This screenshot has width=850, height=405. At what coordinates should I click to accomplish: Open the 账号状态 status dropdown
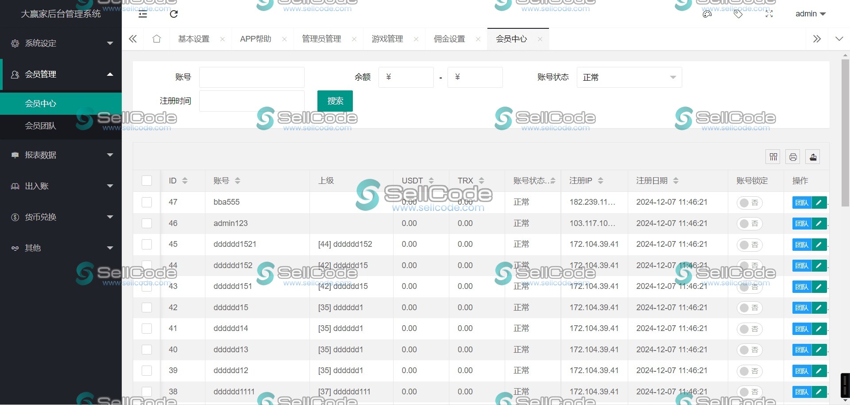coord(629,77)
